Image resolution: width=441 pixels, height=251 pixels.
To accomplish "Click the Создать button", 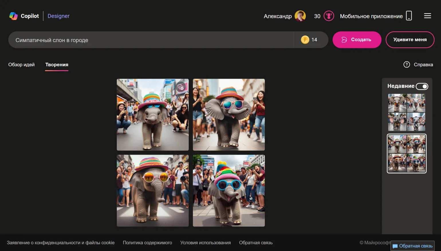I will click(357, 40).
